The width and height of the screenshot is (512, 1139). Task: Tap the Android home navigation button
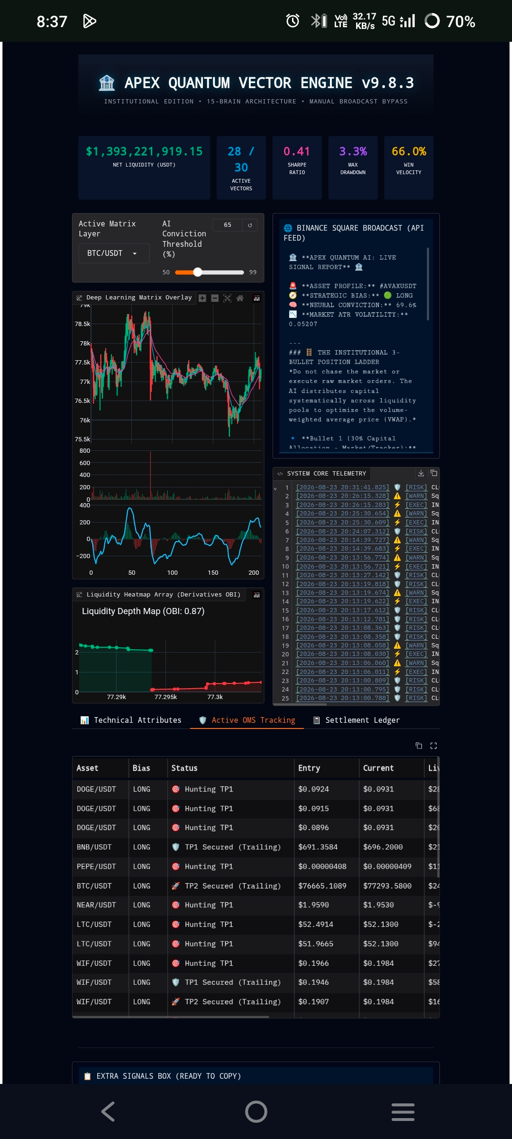tap(256, 1111)
